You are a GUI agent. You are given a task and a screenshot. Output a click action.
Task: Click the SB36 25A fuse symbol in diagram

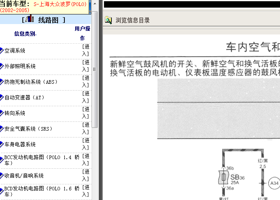pos(224,178)
